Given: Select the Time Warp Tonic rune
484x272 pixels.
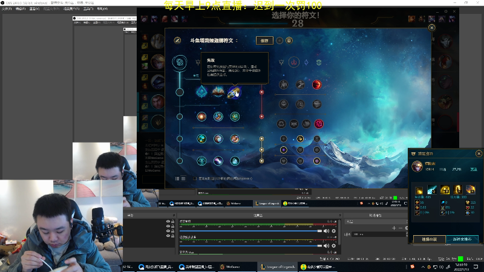Looking at the screenshot, I should [x=235, y=161].
